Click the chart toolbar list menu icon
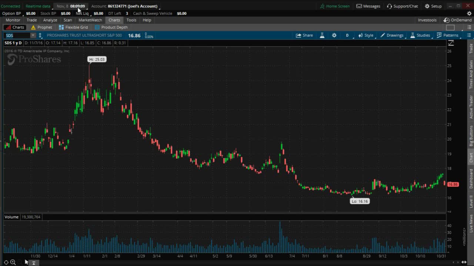The height and width of the screenshot is (266, 474). coord(469,35)
